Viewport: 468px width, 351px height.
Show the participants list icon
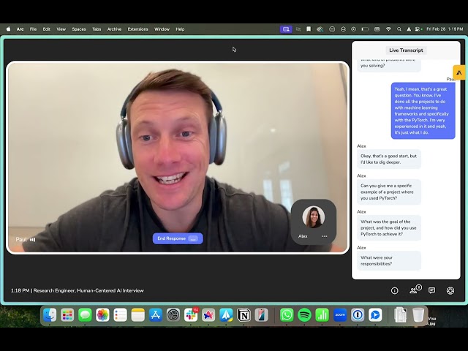[x=415, y=290]
